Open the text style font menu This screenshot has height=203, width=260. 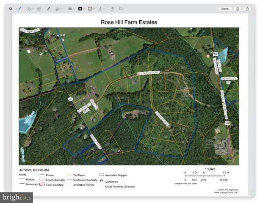(x=101, y=8)
